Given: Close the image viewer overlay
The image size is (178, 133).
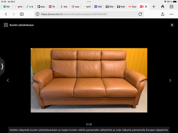Looking at the screenshot, I should pos(172,25).
